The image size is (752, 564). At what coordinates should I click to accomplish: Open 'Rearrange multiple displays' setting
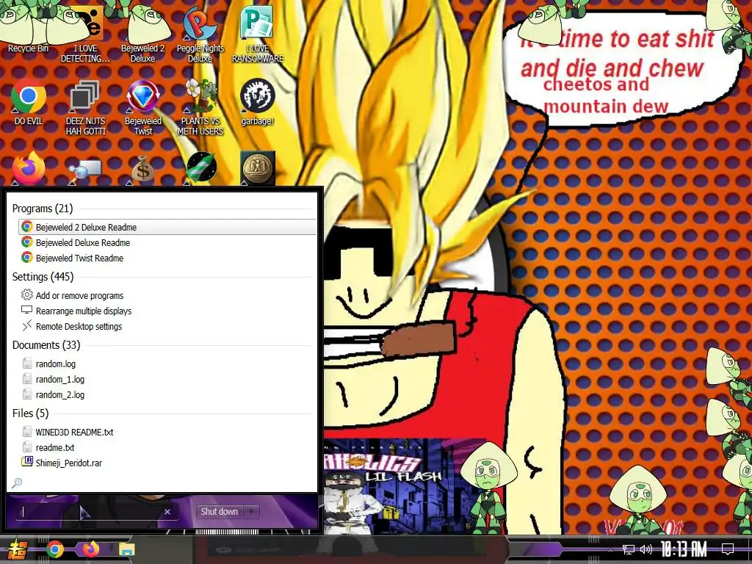click(167, 311)
